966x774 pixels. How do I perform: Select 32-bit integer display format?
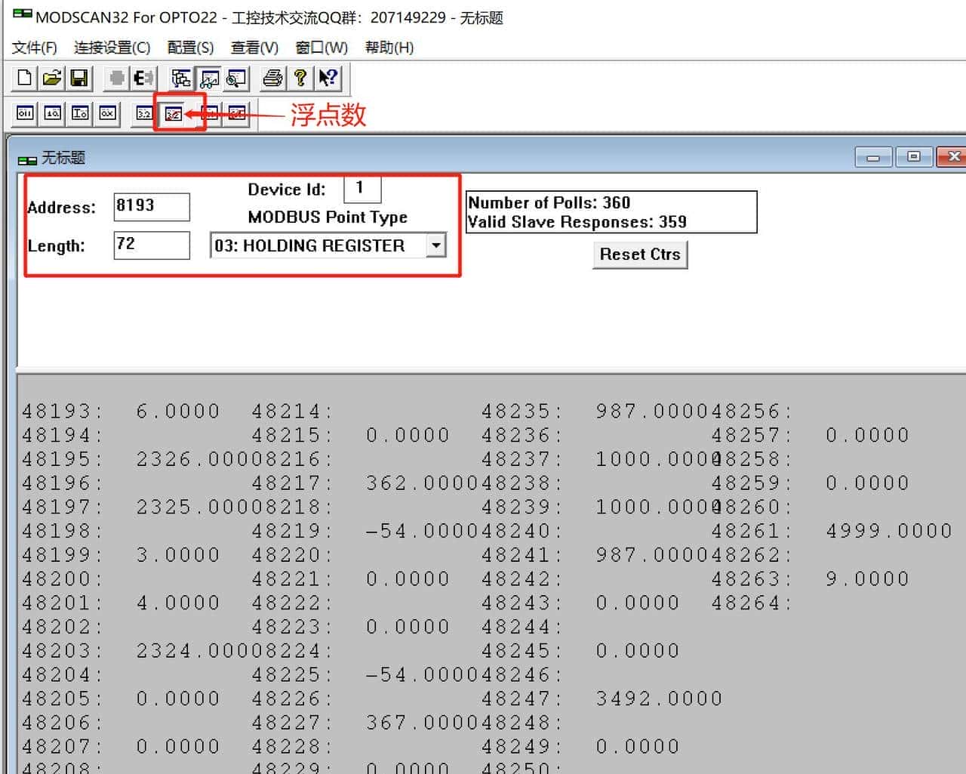point(143,114)
